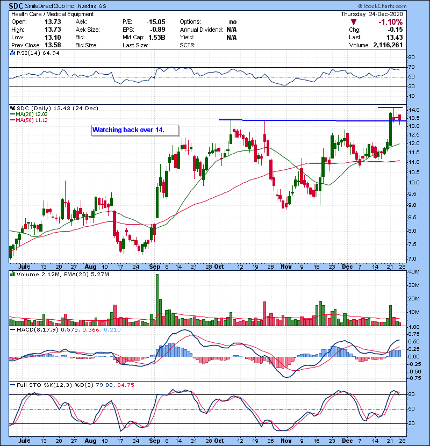Click the 80 label on the stochastic axis
The height and width of the screenshot is (446, 430).
(412, 394)
